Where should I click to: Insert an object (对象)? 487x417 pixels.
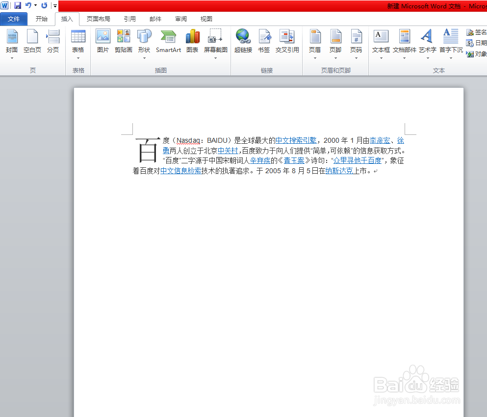476,54
